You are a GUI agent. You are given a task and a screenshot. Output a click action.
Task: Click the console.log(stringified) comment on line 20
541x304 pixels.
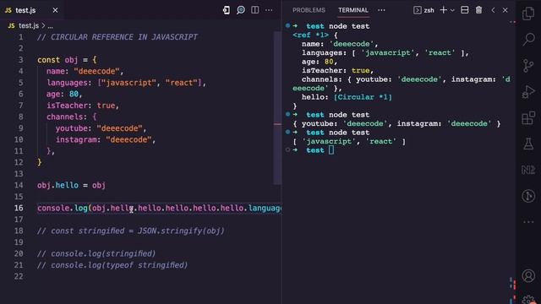[x=96, y=253]
